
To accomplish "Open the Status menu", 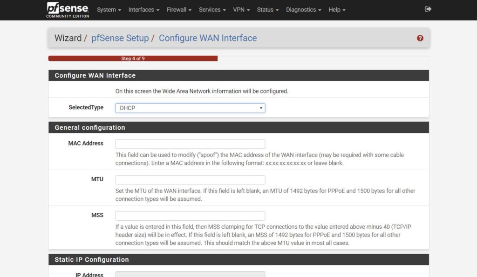I will tap(268, 10).
